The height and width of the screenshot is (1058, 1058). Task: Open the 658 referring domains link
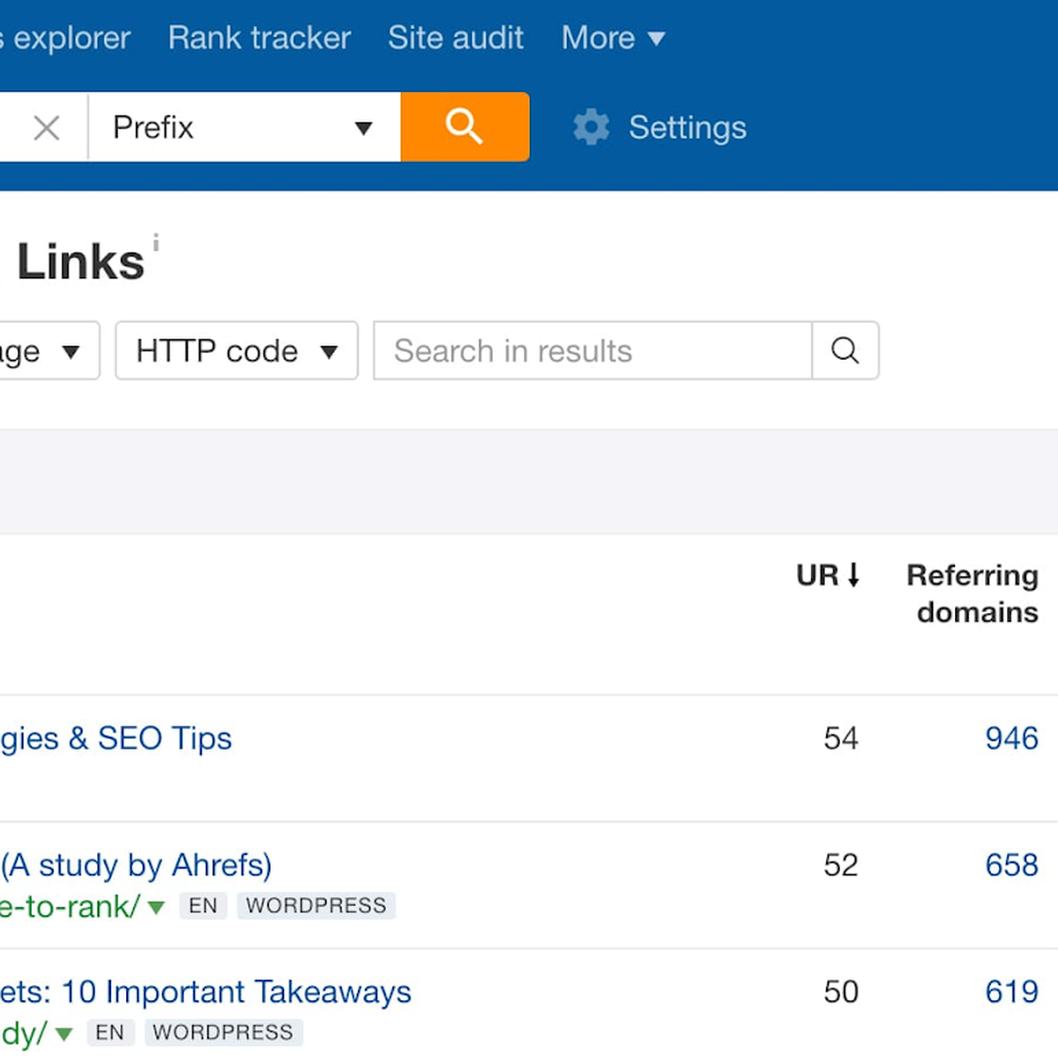coord(1011,865)
